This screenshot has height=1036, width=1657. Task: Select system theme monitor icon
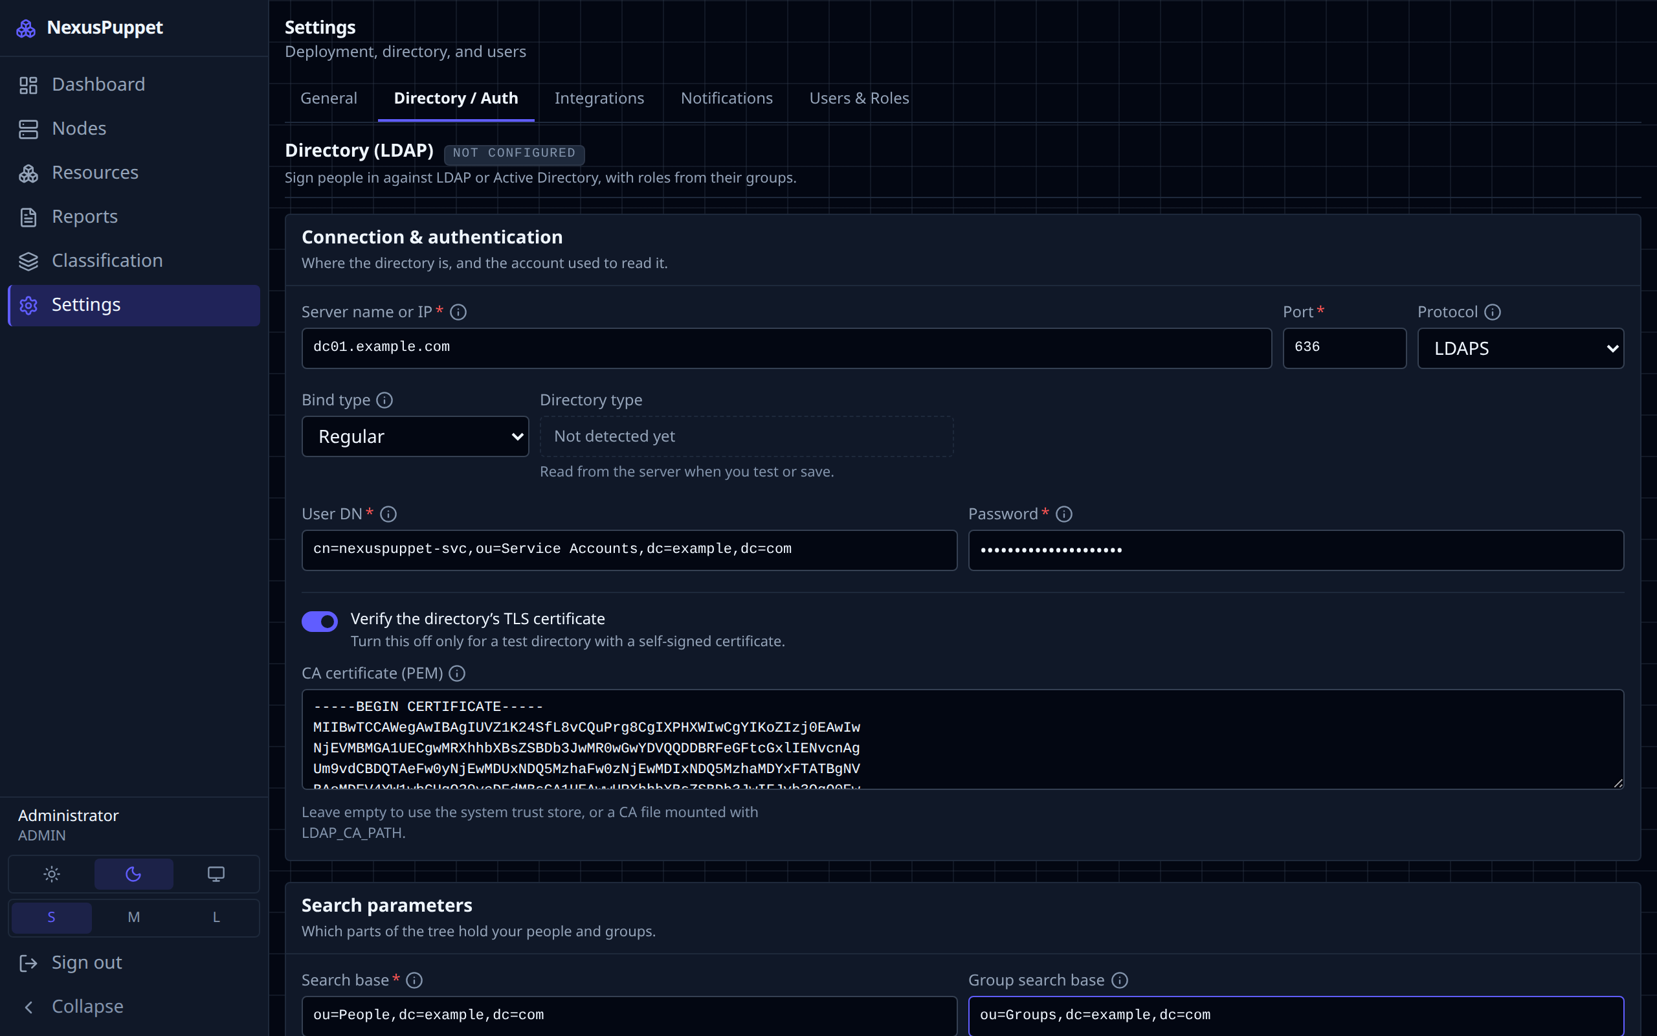(x=216, y=874)
